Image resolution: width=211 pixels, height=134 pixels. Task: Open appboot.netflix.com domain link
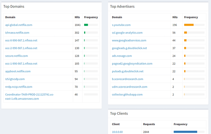(x=18, y=71)
